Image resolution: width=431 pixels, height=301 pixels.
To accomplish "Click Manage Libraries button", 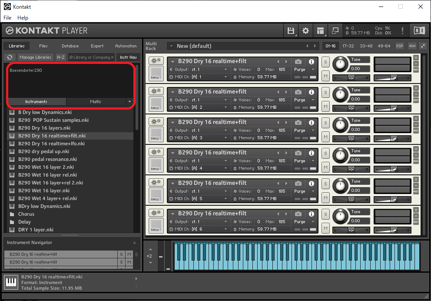I will (35, 57).
